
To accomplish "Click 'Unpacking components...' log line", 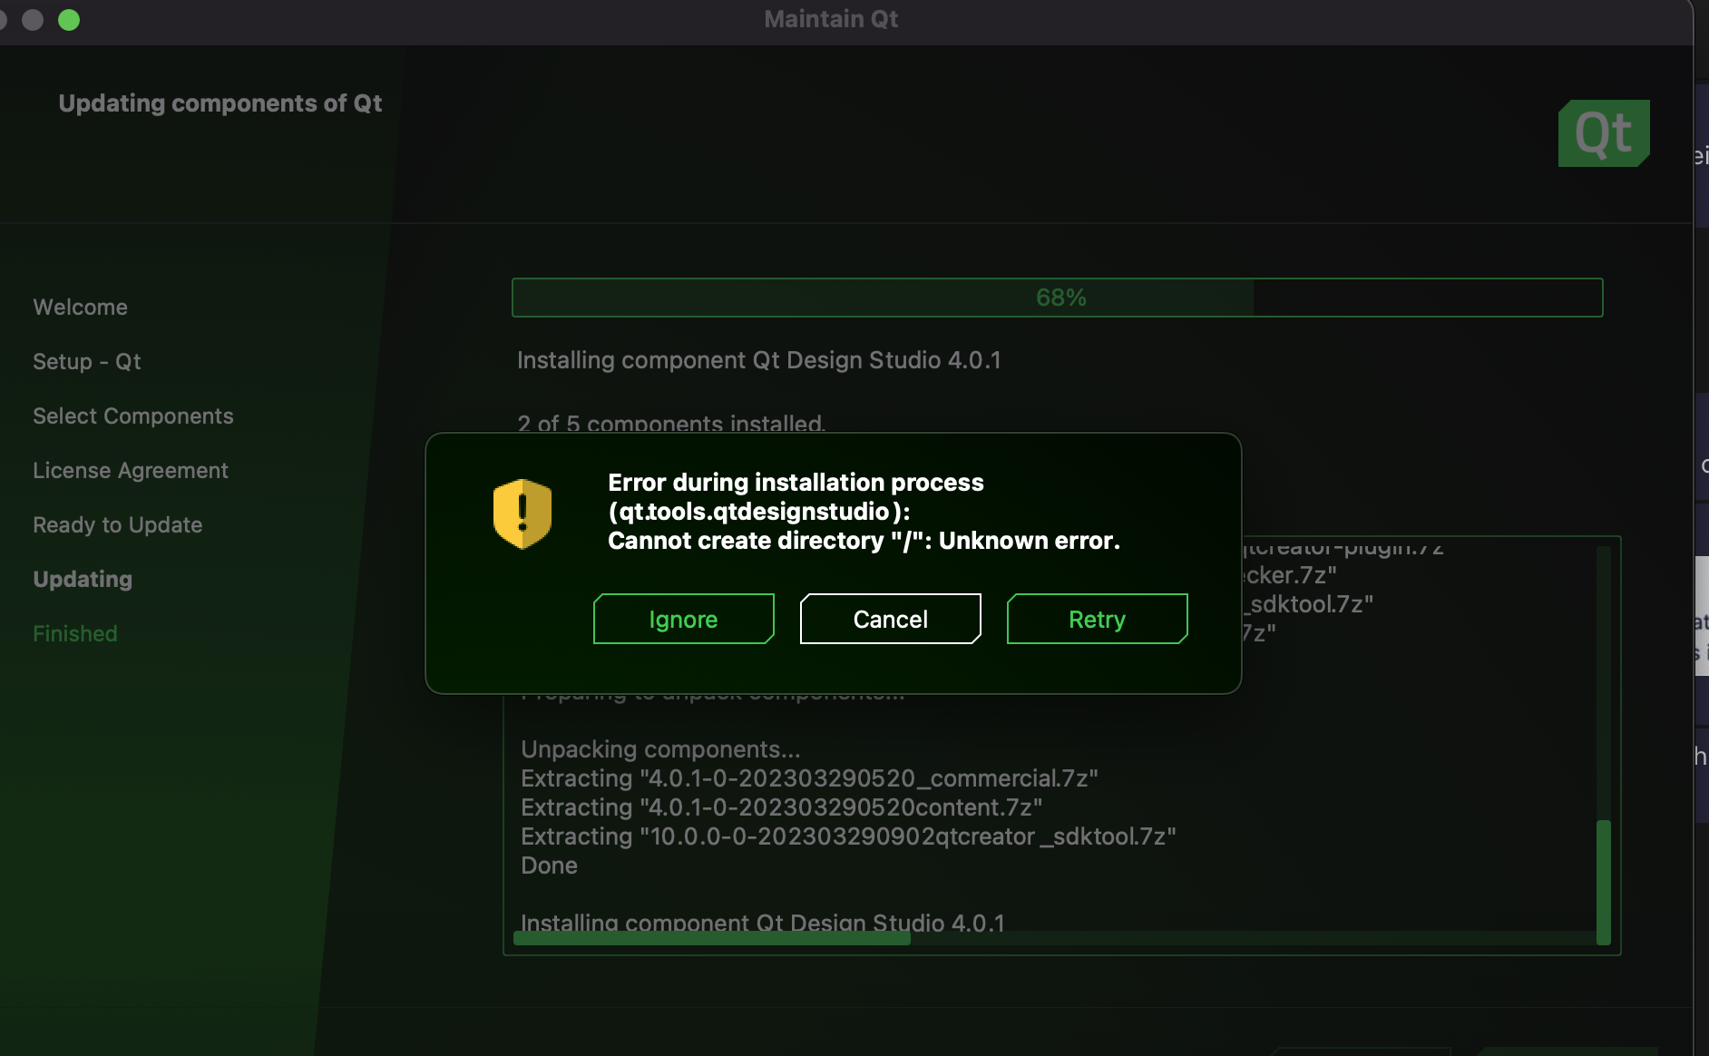I will click(660, 749).
